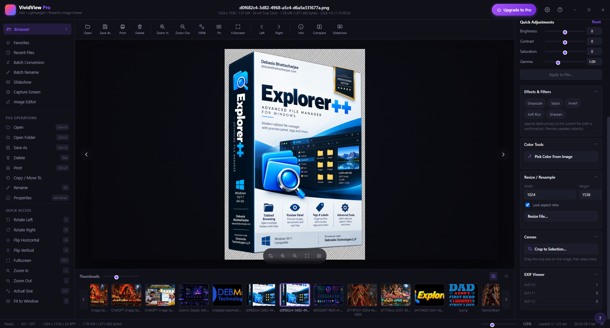Viewport: 610px width, 328px height.
Task: Adjust the Gamma slider handle
Action: 558,63
